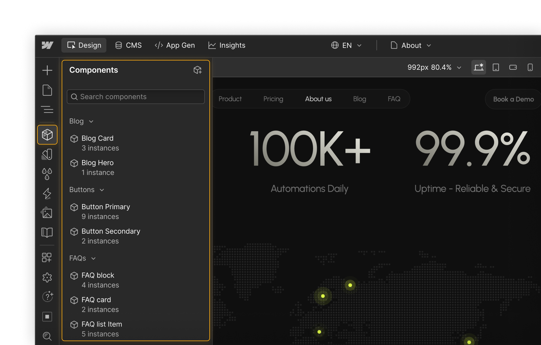Switch to the mobile portrait breakpoint
The width and height of the screenshot is (541, 345).
tap(530, 67)
